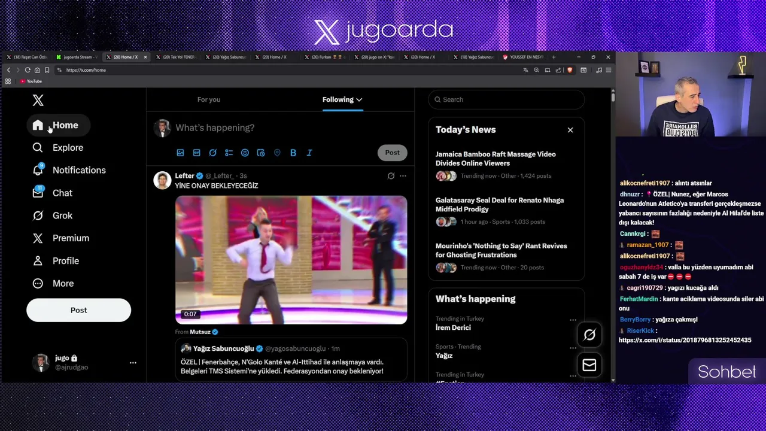Screen dimensions: 766x431
Task: Open options for the İrem Derici trend
Action: click(573, 320)
